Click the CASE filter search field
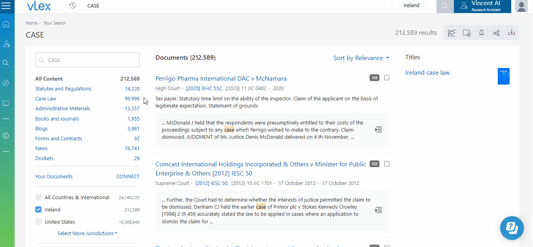The image size is (533, 247). coord(87,60)
